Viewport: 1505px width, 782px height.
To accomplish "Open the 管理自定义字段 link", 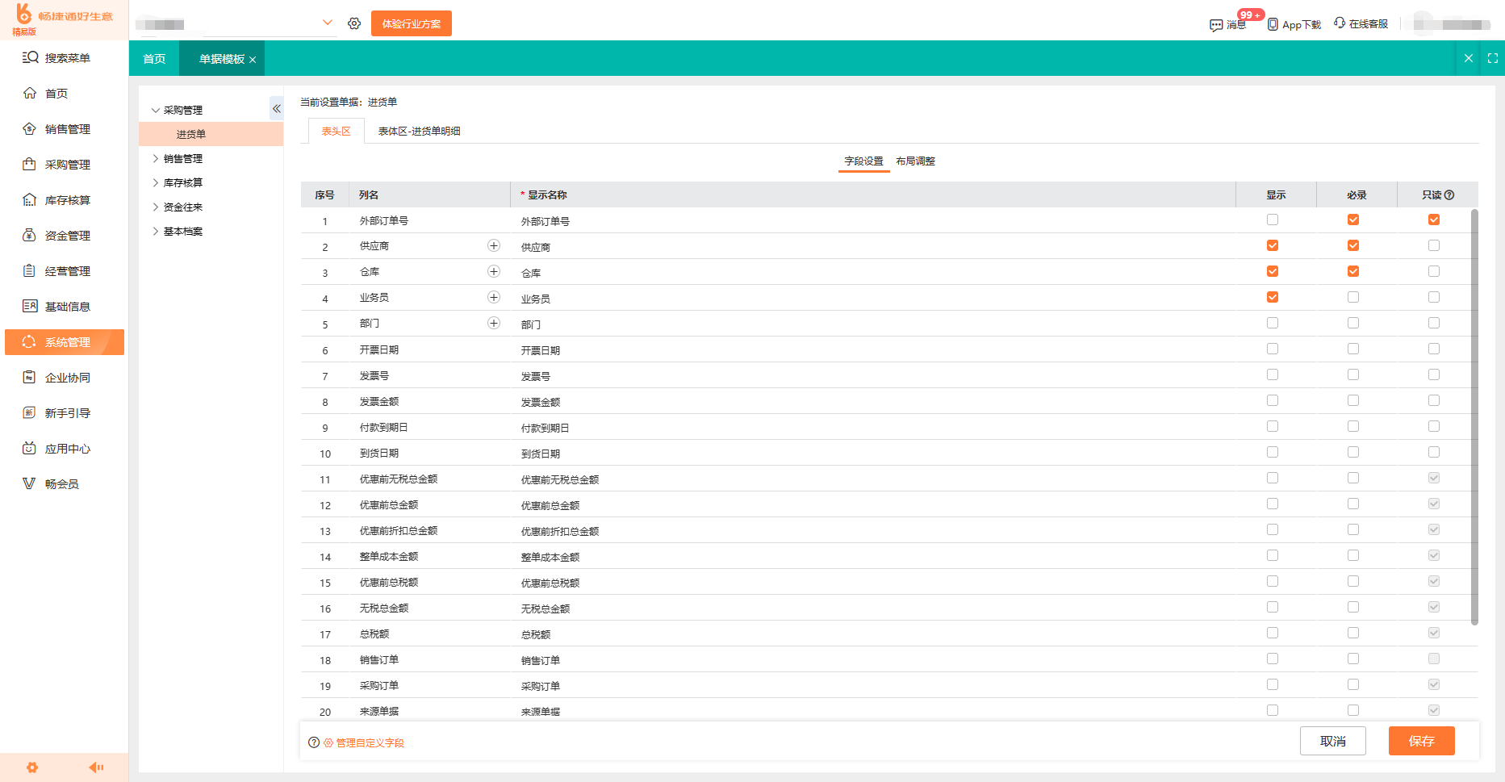I will pos(364,742).
